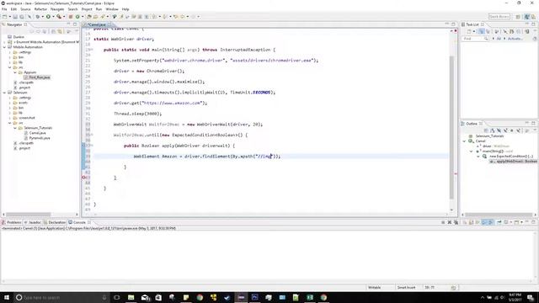Click the editor vertical scrollbar

[451, 127]
